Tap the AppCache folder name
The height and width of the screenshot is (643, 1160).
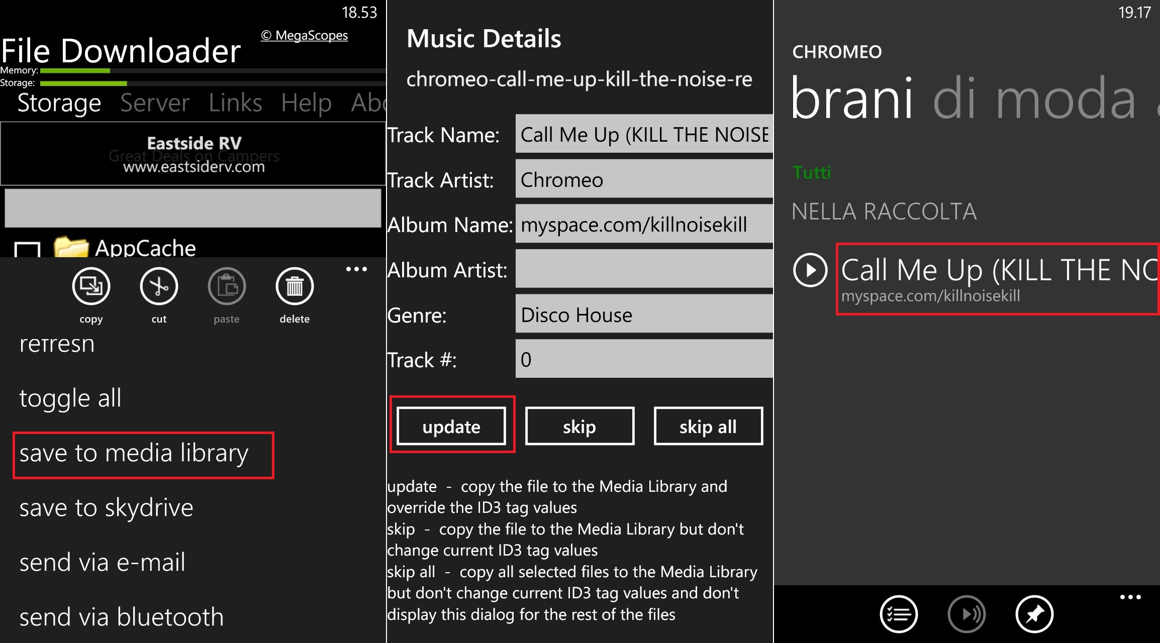point(145,248)
